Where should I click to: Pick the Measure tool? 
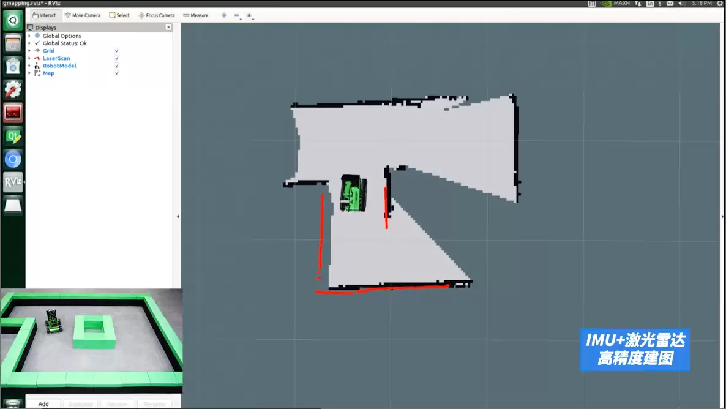[195, 15]
